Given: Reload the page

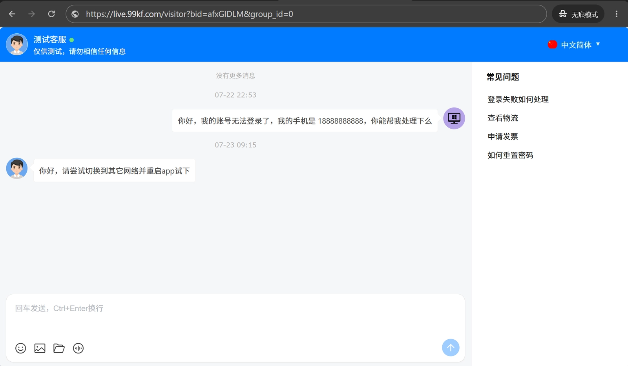Looking at the screenshot, I should point(51,14).
